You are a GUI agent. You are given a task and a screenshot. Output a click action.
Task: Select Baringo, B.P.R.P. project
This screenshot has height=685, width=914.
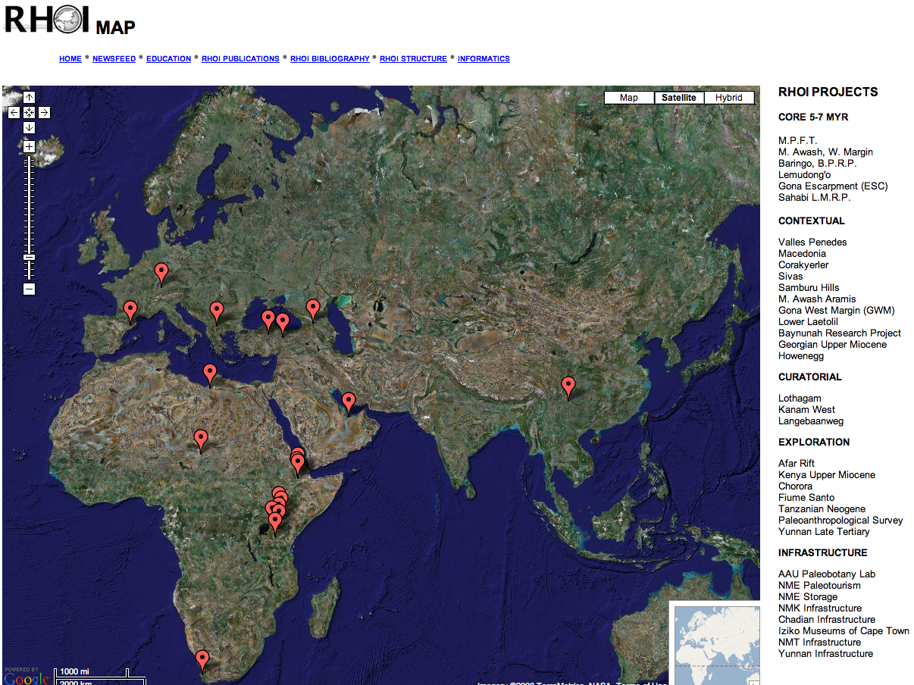coord(818,164)
